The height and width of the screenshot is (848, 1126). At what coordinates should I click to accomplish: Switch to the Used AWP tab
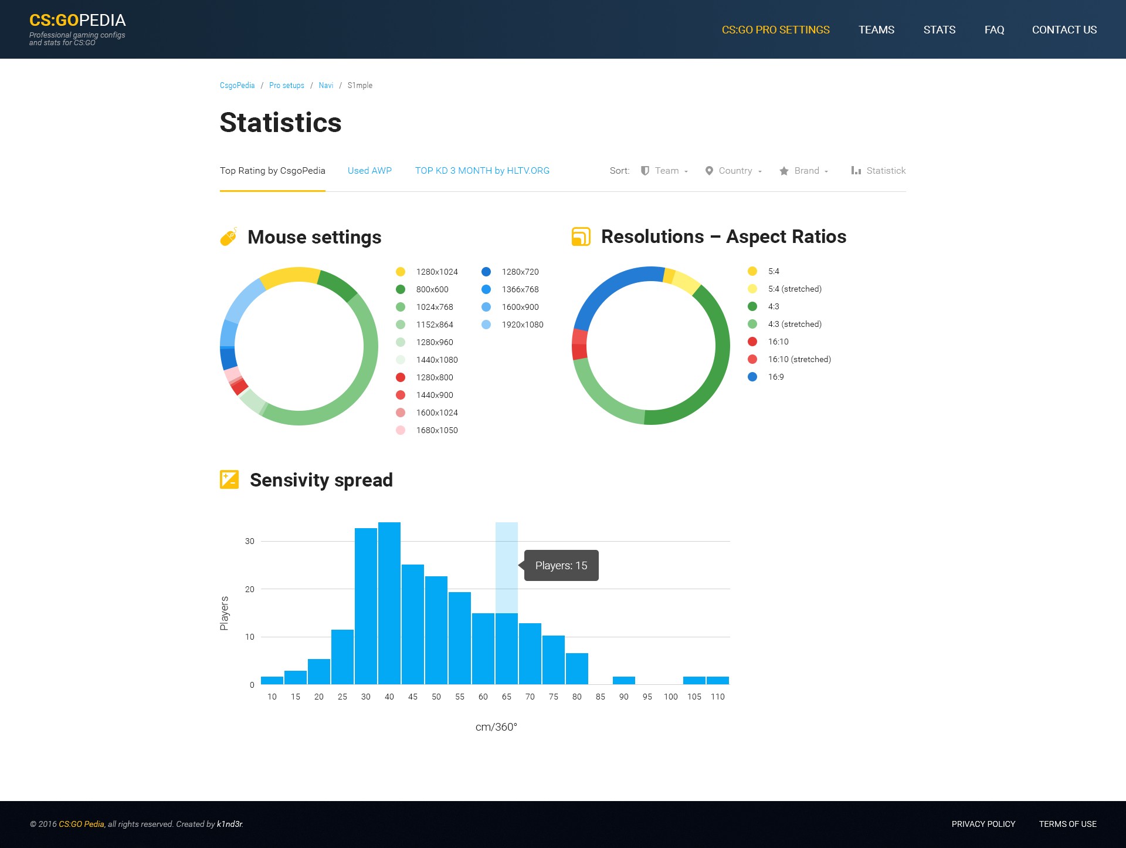point(369,171)
